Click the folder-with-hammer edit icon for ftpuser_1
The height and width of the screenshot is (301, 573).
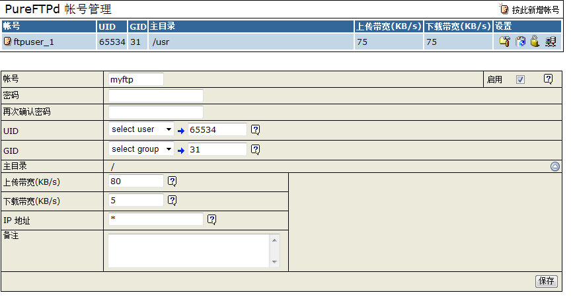(504, 42)
